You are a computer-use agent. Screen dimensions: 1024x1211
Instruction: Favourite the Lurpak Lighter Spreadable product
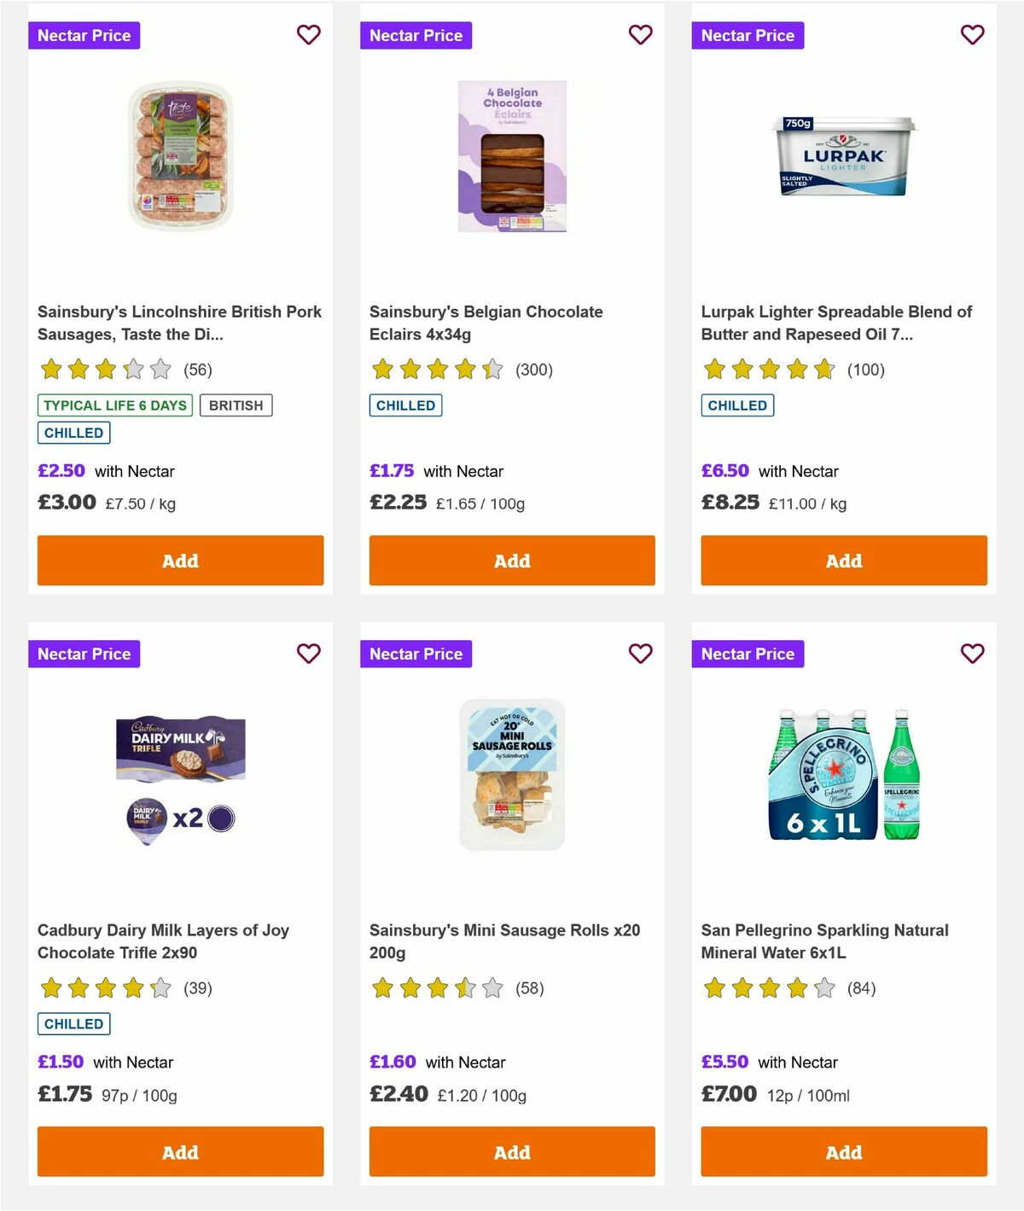pos(972,35)
